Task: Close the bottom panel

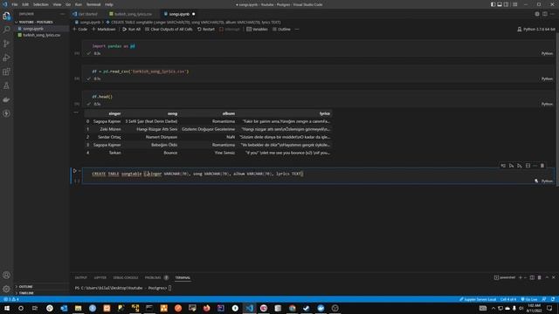Action: tap(554, 277)
